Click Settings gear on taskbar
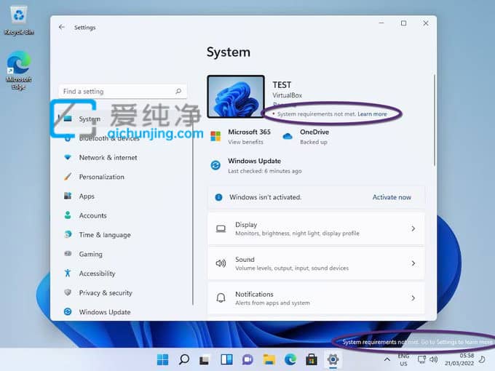 (x=333, y=359)
